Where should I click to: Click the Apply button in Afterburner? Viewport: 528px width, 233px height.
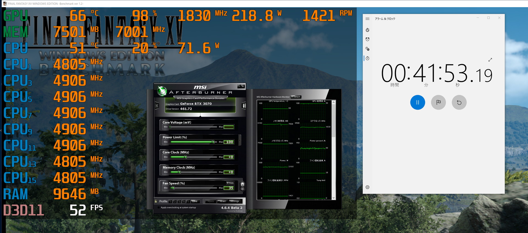coord(211,201)
